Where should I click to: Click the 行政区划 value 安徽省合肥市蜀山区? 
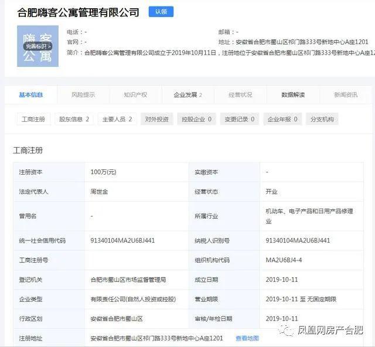tap(117, 319)
